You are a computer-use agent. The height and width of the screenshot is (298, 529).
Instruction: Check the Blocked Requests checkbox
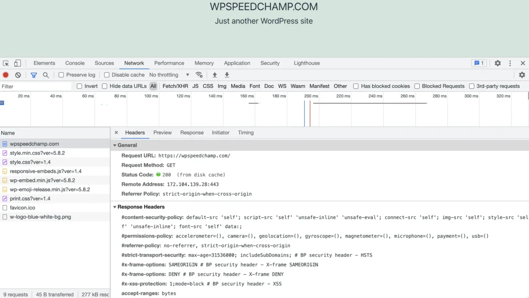tap(417, 86)
